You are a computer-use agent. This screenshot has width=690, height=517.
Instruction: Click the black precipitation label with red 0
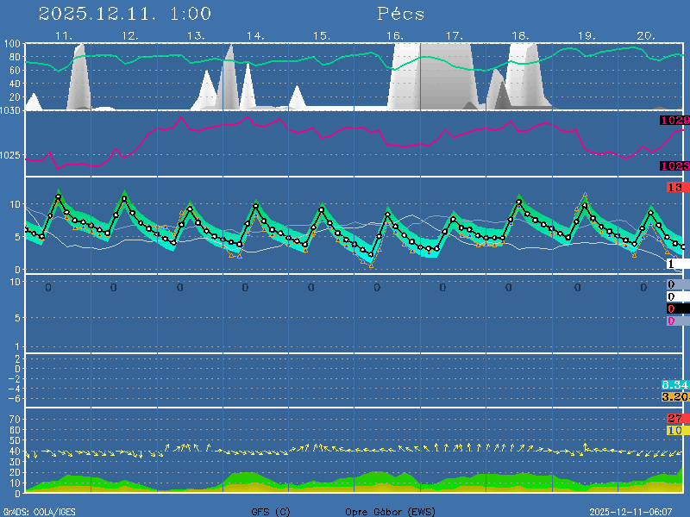(672, 308)
